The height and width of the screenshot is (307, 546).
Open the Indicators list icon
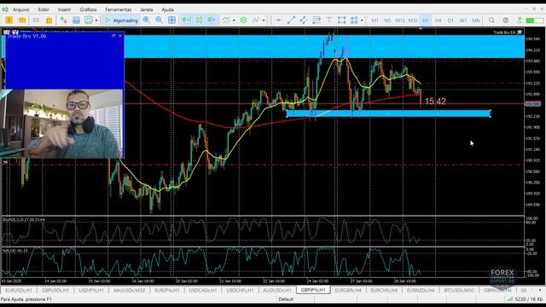coord(226,20)
